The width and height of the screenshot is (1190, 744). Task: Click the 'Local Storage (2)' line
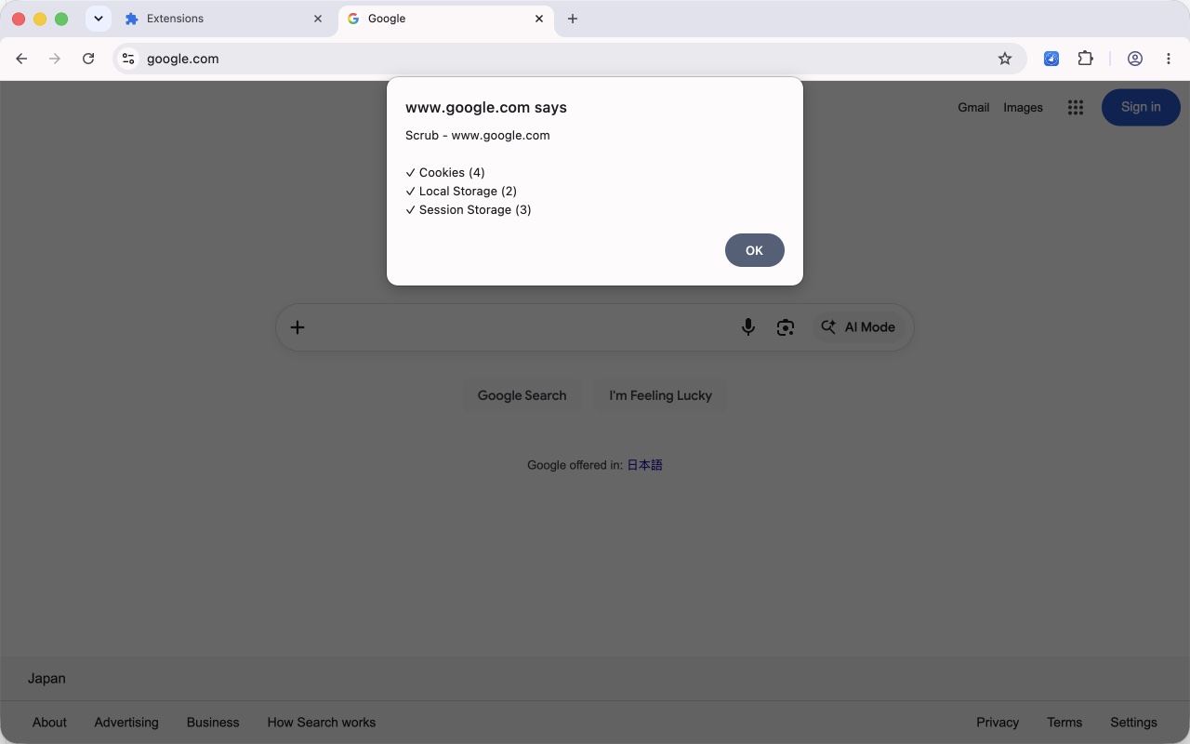461,192
